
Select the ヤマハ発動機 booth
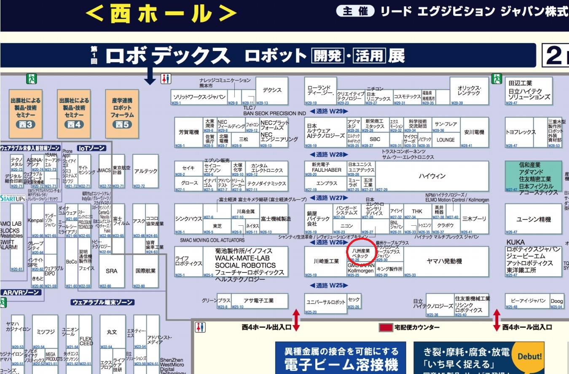[447, 262]
